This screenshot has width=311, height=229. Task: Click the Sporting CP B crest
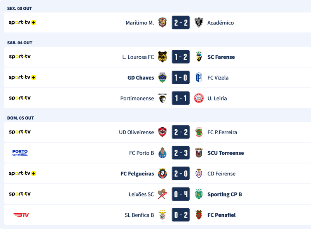pyautogui.click(x=199, y=194)
